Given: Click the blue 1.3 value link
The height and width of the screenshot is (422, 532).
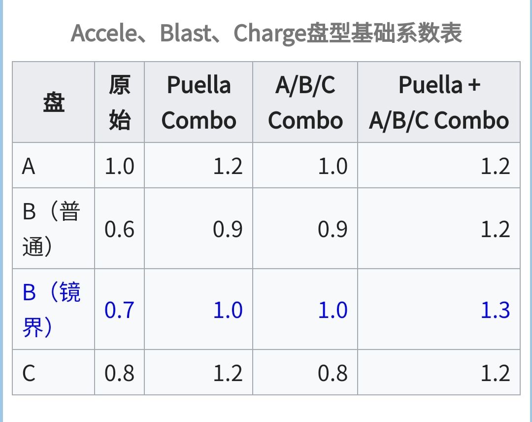Looking at the screenshot, I should click(495, 310).
